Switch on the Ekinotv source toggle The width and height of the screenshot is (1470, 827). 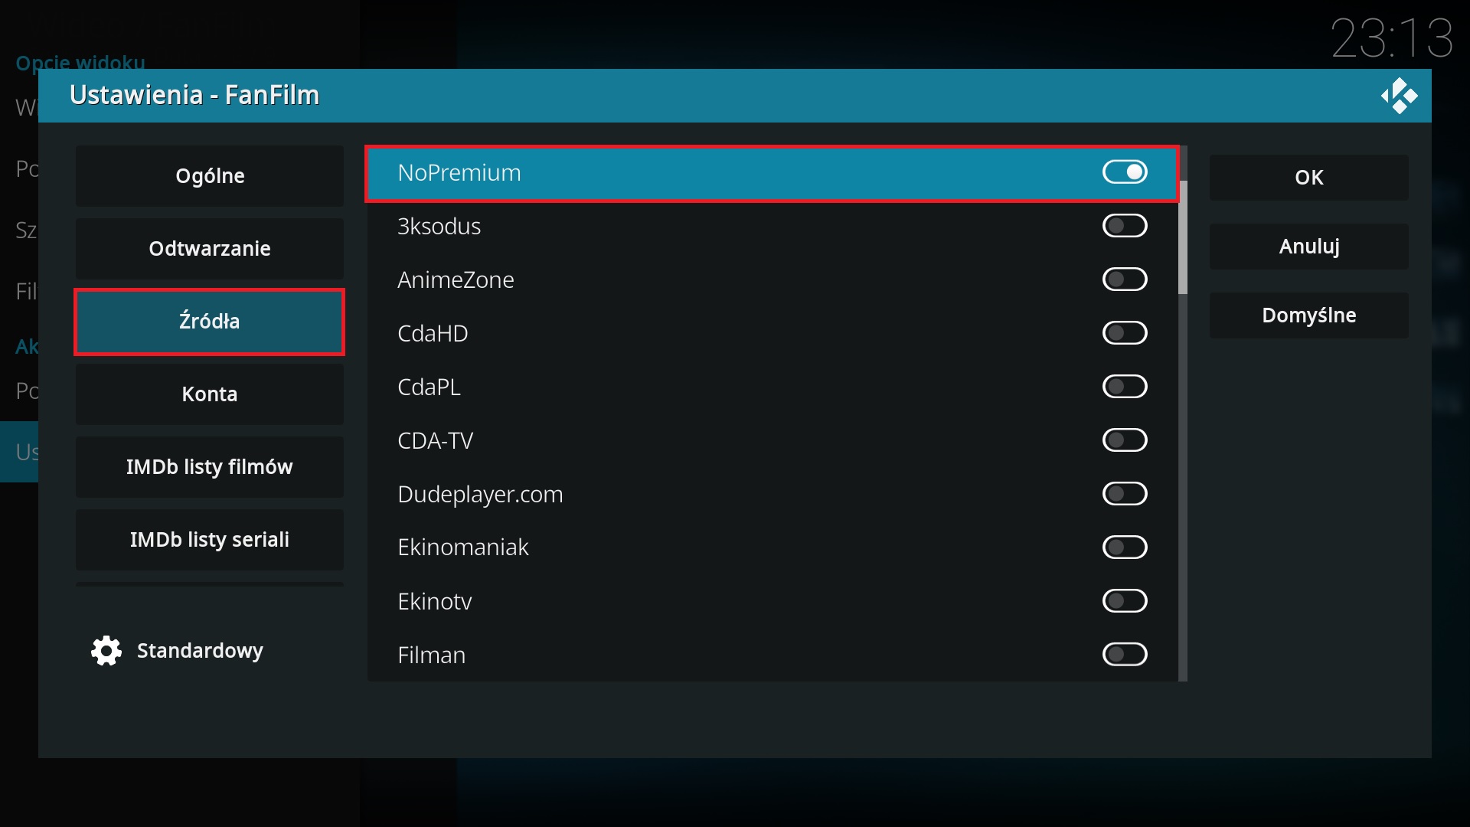(1125, 601)
